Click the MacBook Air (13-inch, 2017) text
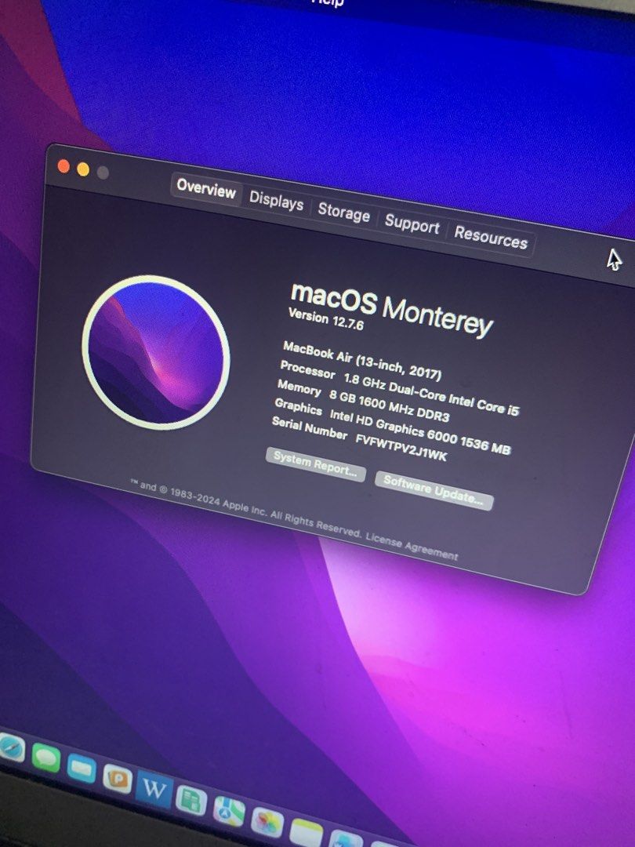The width and height of the screenshot is (635, 847). pos(362,360)
